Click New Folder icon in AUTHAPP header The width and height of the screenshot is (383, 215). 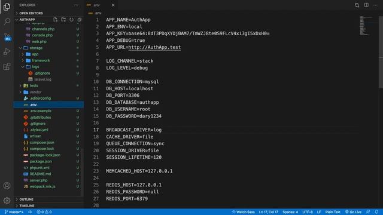63,20
